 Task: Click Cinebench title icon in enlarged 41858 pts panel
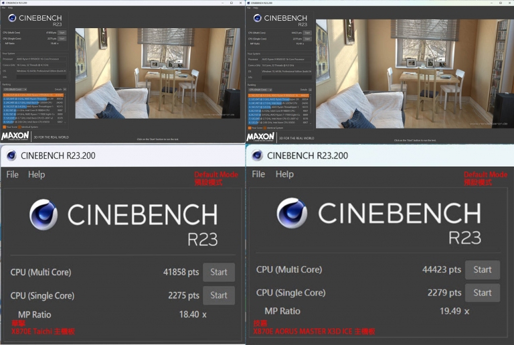[11, 155]
